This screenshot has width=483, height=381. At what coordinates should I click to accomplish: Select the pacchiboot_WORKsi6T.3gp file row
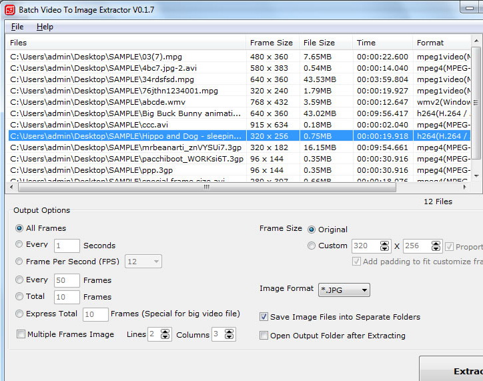pyautogui.click(x=239, y=159)
